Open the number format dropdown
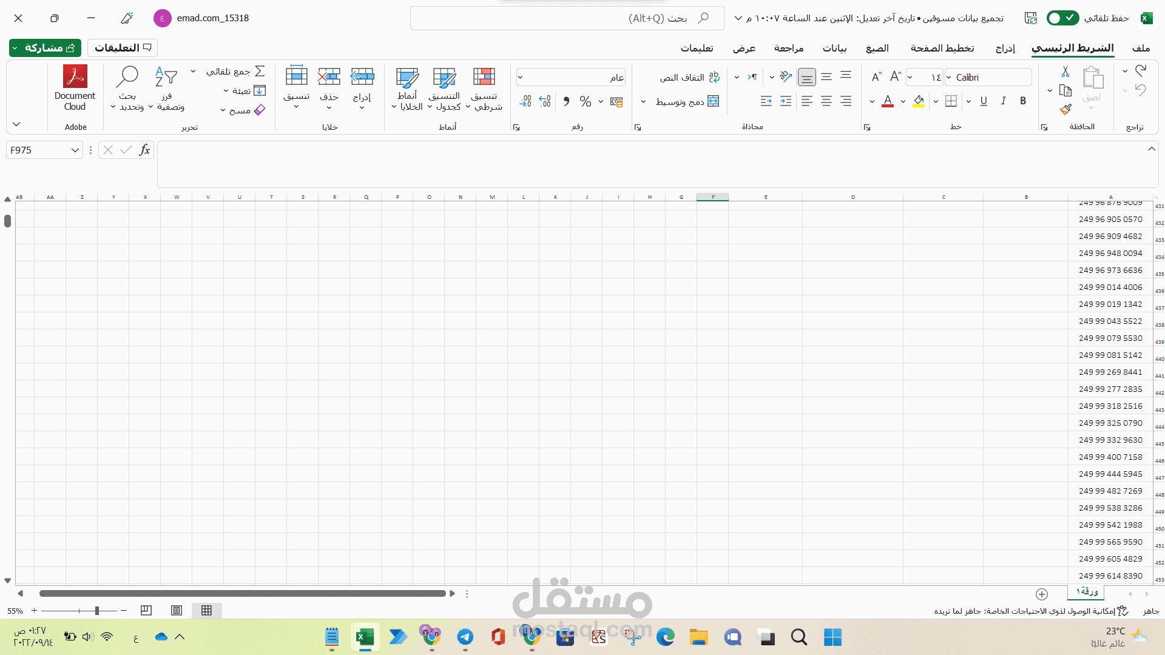The height and width of the screenshot is (655, 1165). point(520,77)
